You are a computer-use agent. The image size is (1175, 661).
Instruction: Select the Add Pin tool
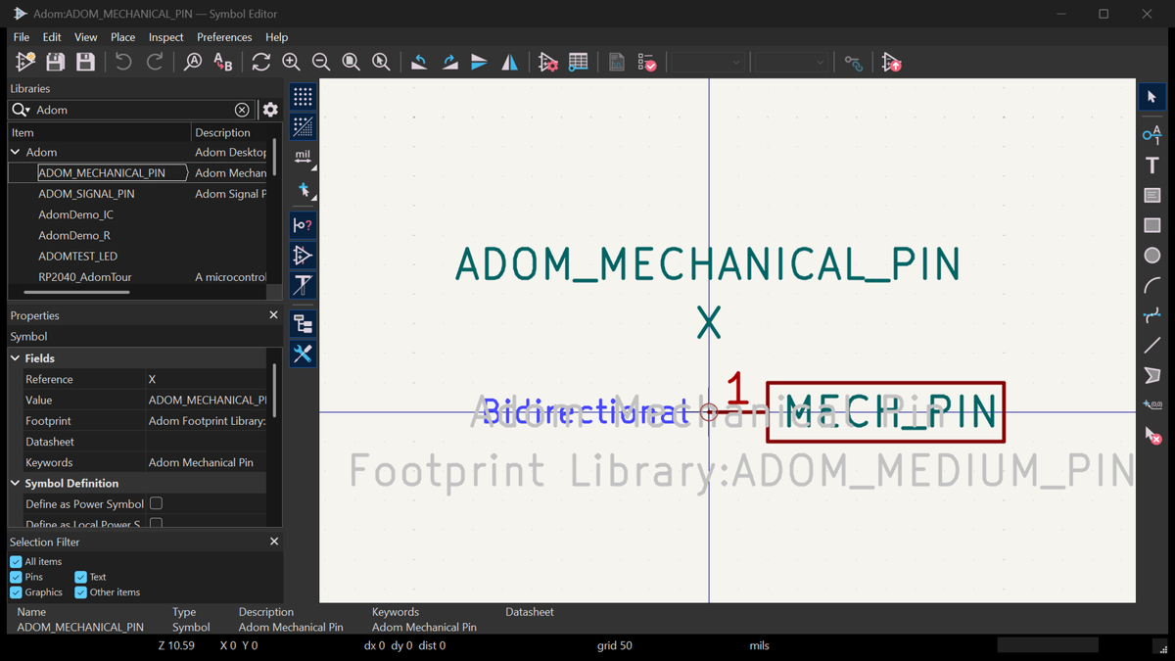[1152, 134]
